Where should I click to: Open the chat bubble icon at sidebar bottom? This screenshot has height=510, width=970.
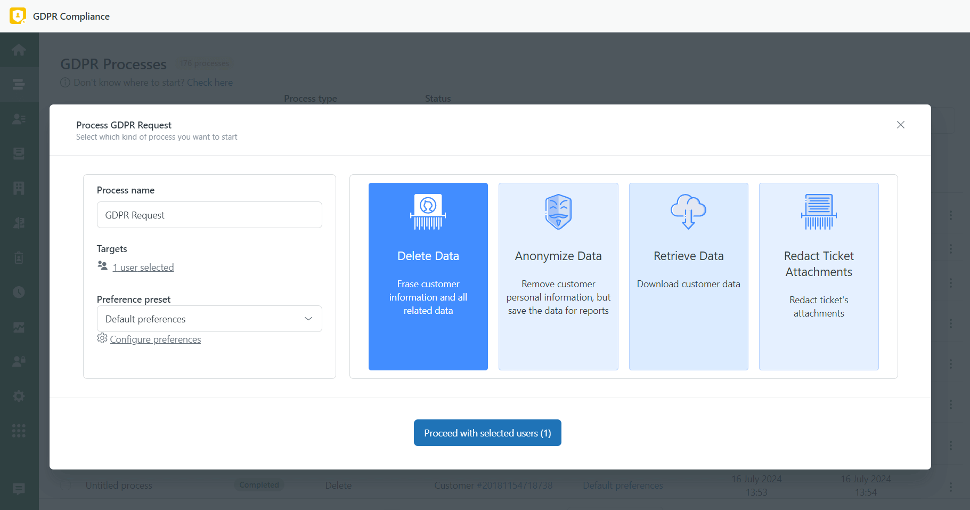(x=19, y=489)
